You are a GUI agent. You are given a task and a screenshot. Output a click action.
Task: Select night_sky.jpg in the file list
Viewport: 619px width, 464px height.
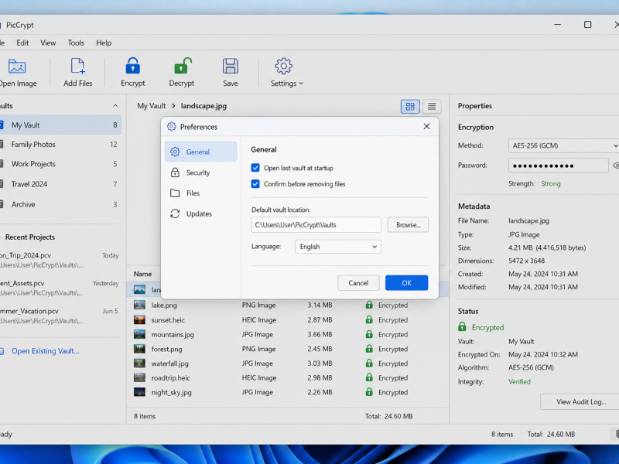pos(287,392)
